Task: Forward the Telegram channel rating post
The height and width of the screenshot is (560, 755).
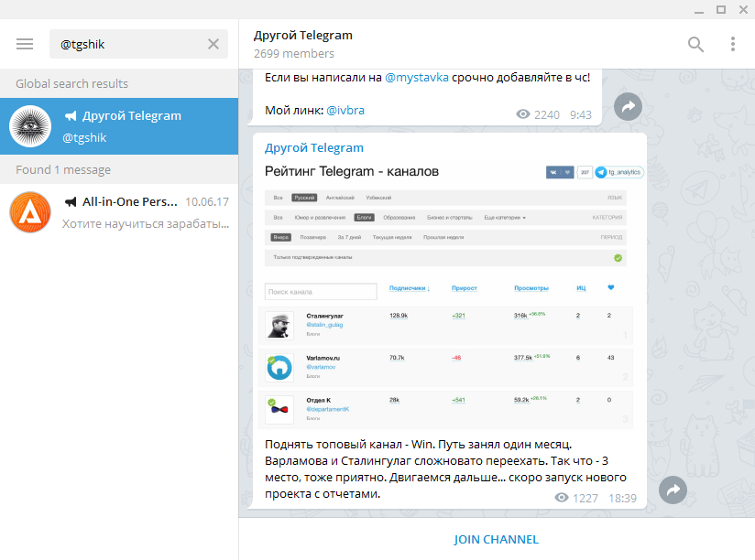Action: pyautogui.click(x=673, y=490)
